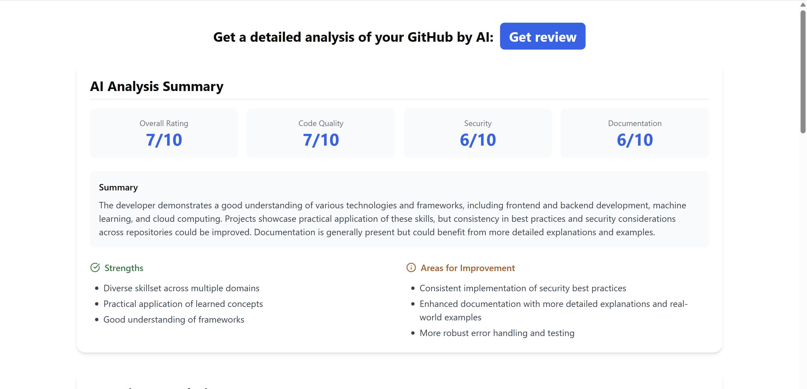Click "Good understanding of frameworks" item
The height and width of the screenshot is (389, 807).
coord(174,319)
